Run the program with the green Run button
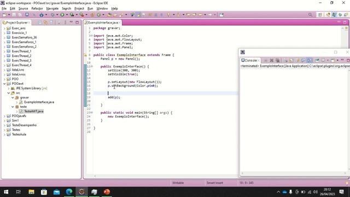The height and width of the screenshot is (197, 350). point(62,15)
